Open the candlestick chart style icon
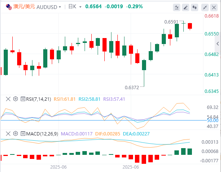Image resolution: width=221 pixels, height=172 pixels. click(x=195, y=7)
